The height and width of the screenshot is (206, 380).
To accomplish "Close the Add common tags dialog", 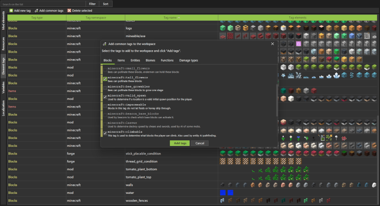I will pyautogui.click(x=273, y=44).
